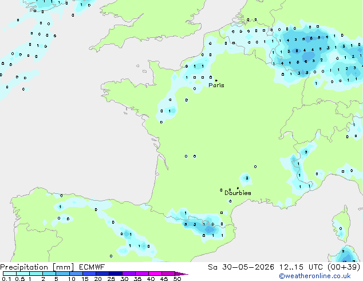Click the ECMWF model label
This screenshot has height=281, width=363.
coord(92,267)
